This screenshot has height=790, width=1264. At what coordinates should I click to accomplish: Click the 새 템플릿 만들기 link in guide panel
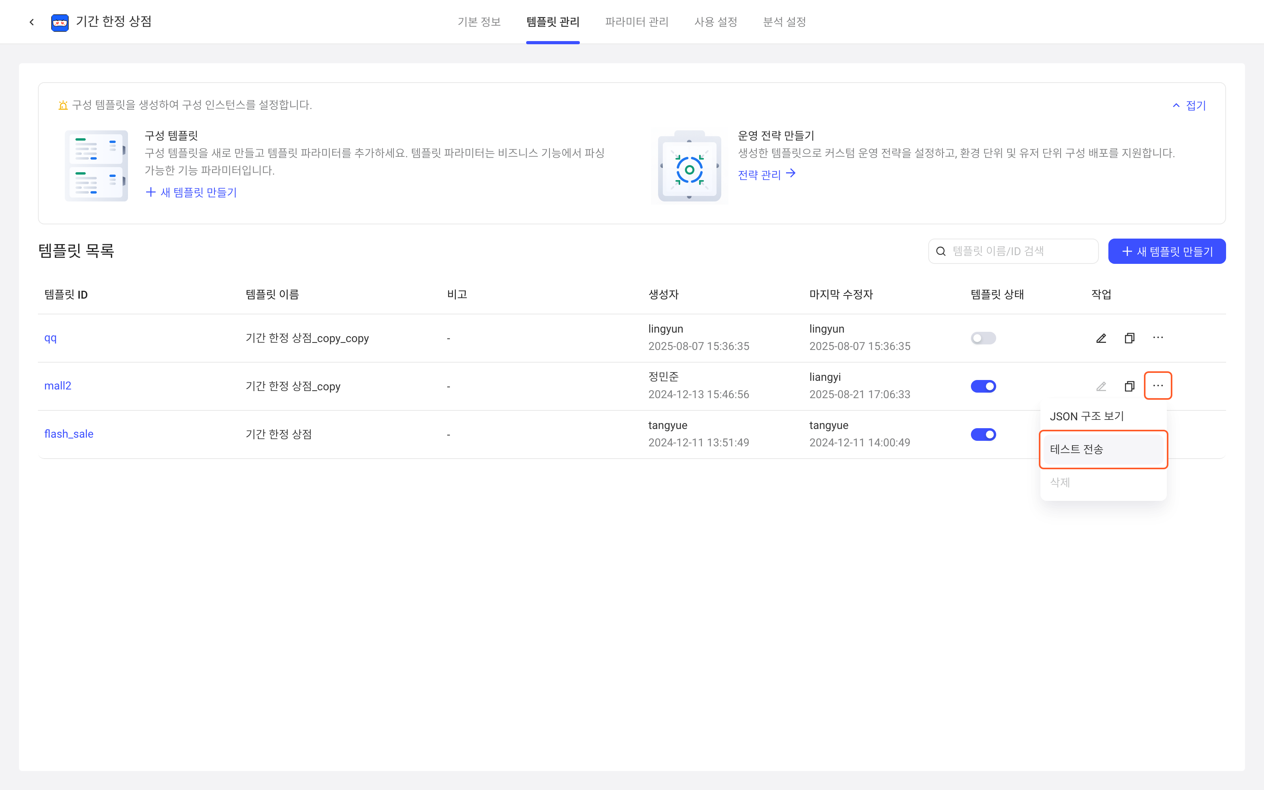191,192
